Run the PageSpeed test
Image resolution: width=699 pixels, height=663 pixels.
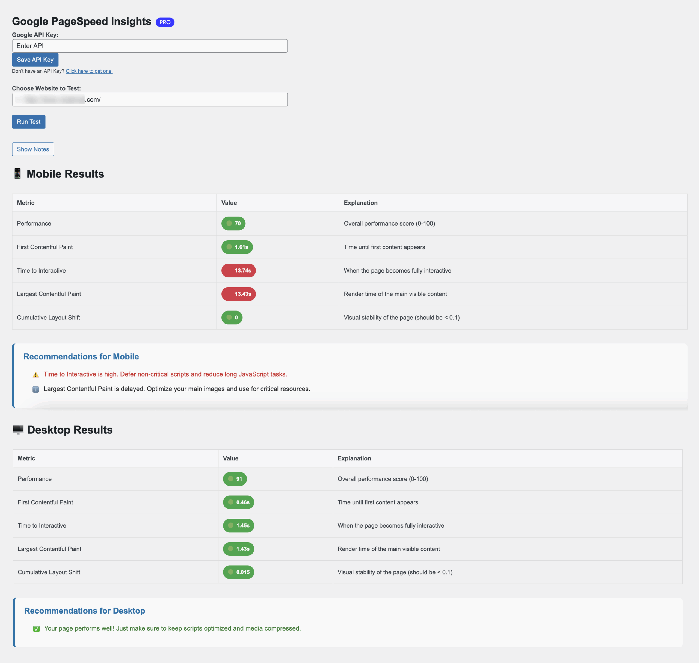[x=29, y=122]
